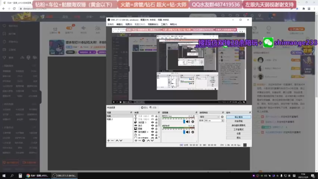Image resolution: width=318 pixels, height=179 pixels.
Task: Click the Audio Mixer scroll-down chevron
Action: [196, 142]
